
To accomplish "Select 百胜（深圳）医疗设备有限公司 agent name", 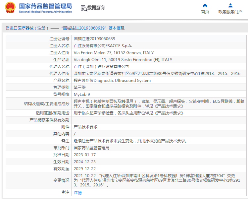I will coord(102,67).
